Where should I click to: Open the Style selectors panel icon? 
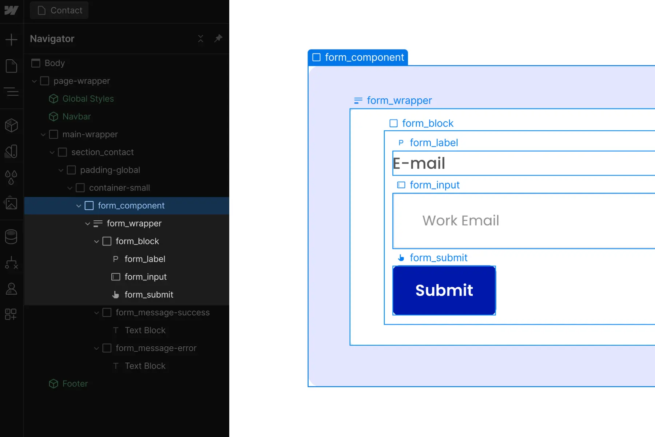point(11,151)
